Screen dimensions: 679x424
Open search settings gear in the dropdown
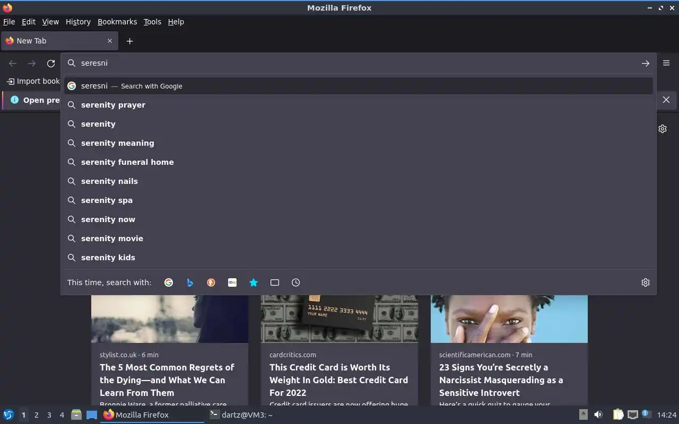pyautogui.click(x=646, y=282)
